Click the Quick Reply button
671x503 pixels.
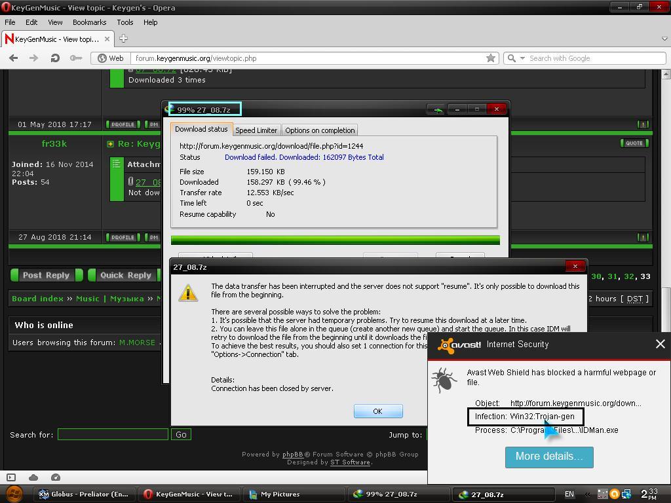click(x=125, y=275)
